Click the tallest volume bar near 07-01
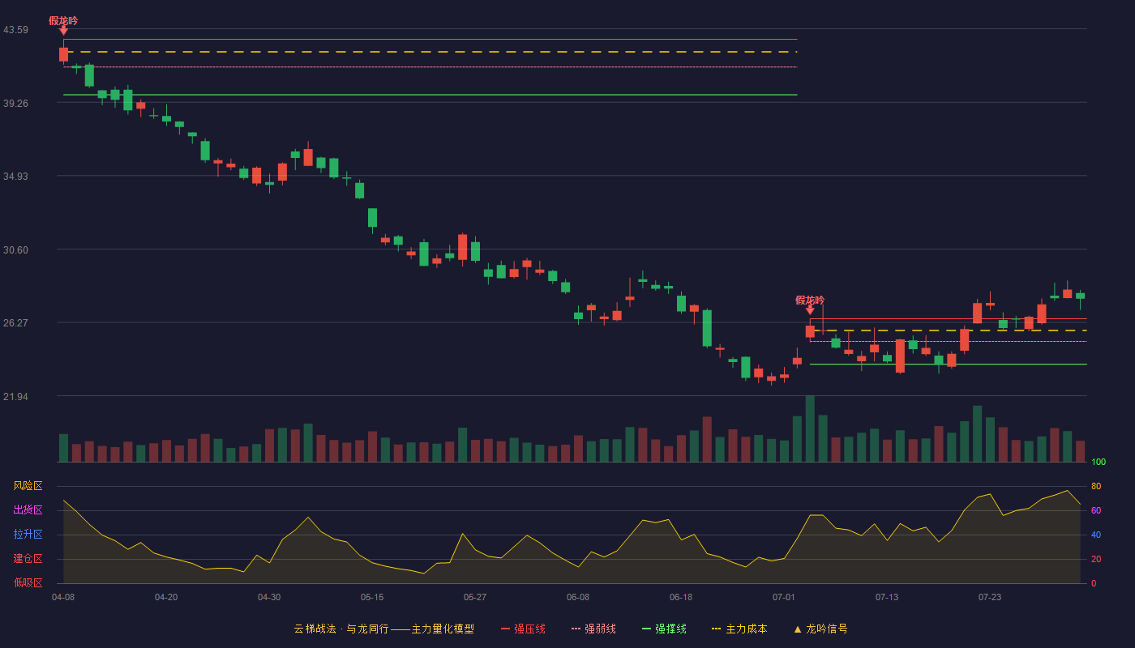Screen dimensions: 1135x648 (x=810, y=428)
